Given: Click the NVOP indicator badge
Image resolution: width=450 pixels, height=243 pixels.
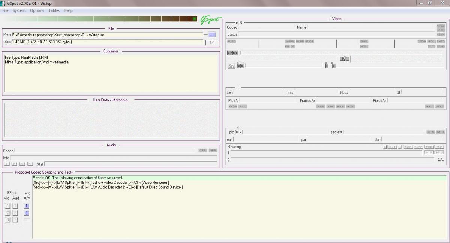Looking at the screenshot, I should click(x=290, y=41).
